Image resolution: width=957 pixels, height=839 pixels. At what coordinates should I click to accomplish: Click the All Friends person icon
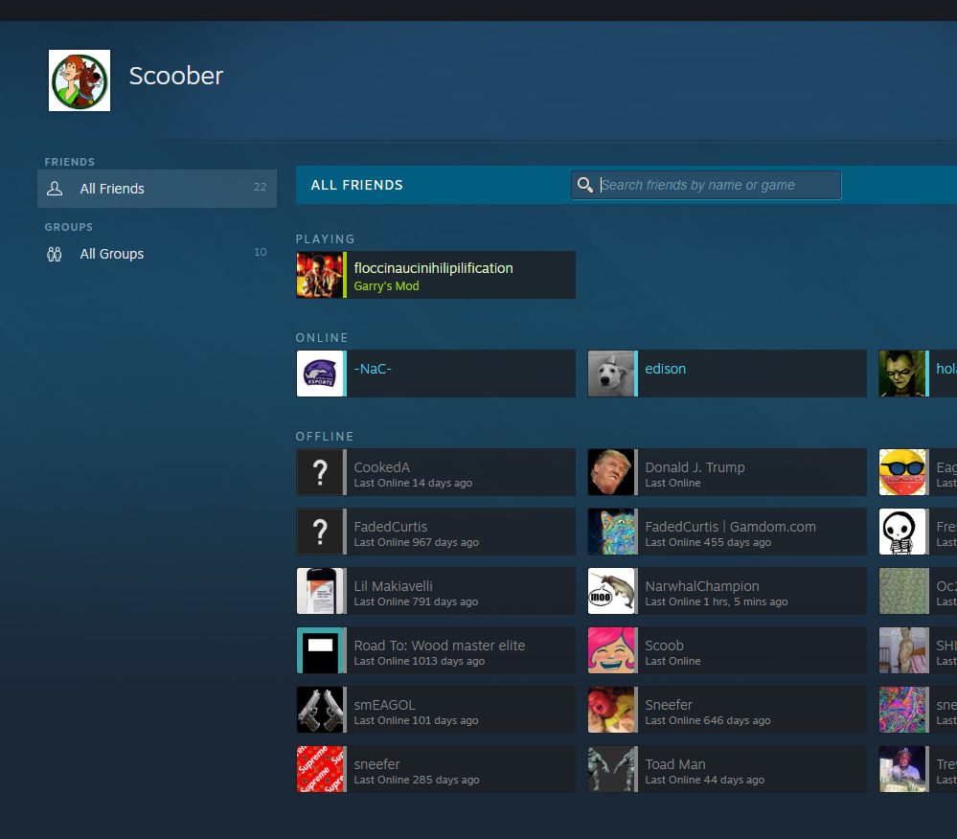55,189
